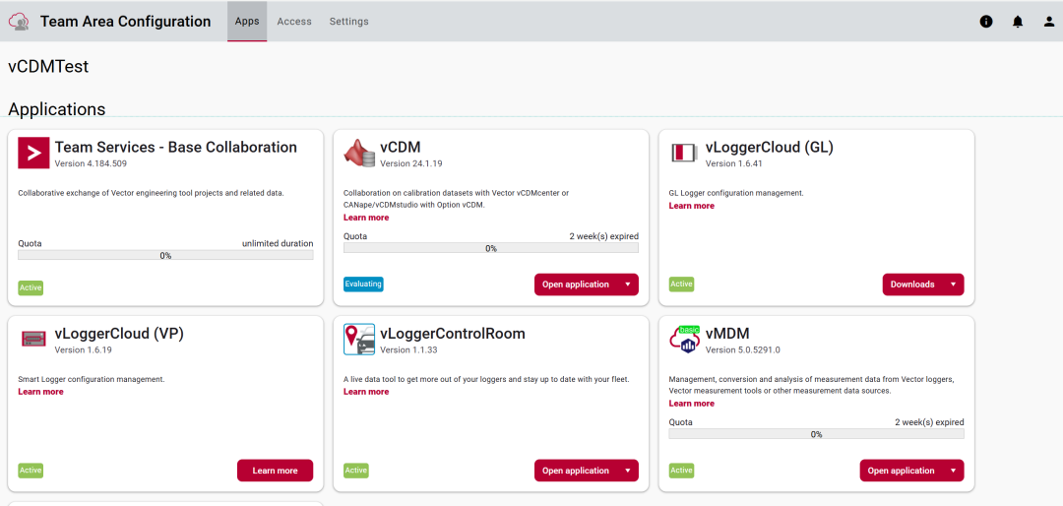The image size is (1063, 506).
Task: Click Downloads button on vLoggerCloud (GL)
Action: pos(912,285)
